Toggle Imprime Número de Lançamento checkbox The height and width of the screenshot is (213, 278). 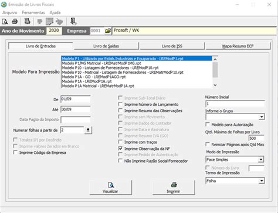[120, 104]
